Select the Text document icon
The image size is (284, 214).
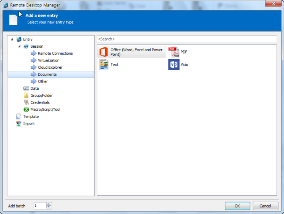pos(104,65)
